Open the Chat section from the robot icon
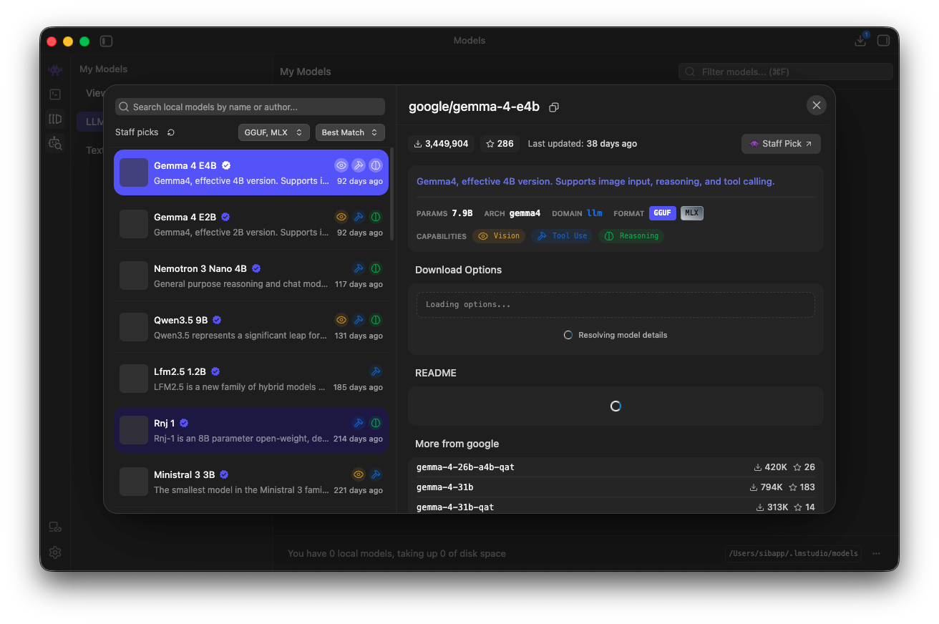The width and height of the screenshot is (939, 624). [55, 70]
